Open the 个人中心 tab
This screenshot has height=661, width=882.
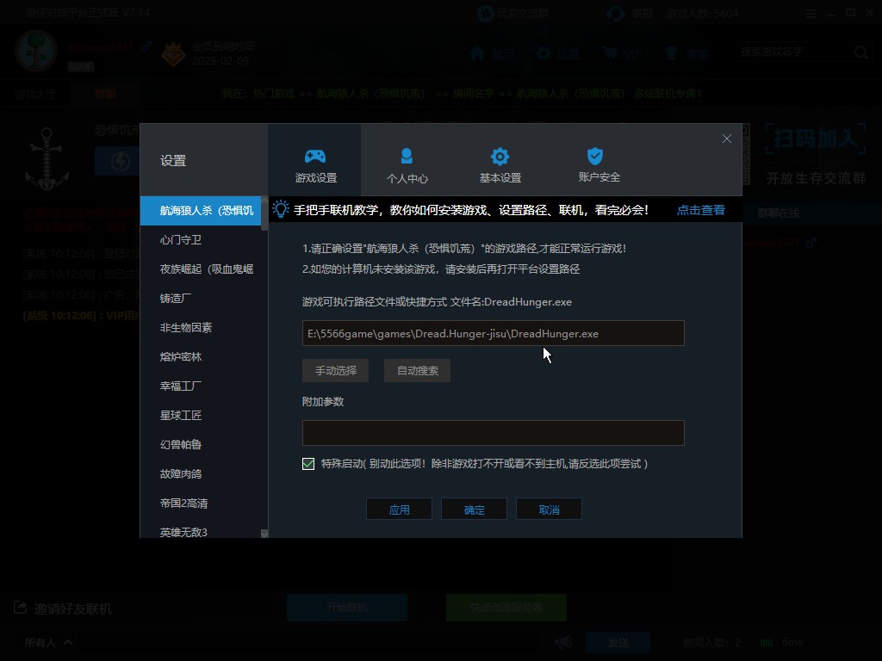tap(407, 165)
